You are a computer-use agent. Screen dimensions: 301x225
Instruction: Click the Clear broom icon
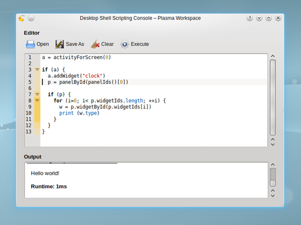pyautogui.click(x=95, y=44)
